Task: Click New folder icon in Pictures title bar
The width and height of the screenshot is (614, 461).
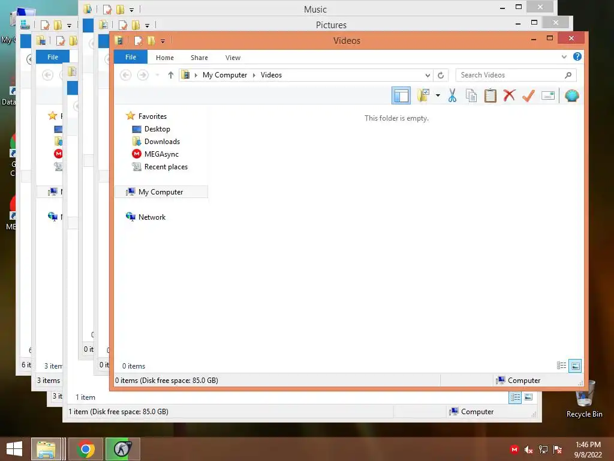Action: 136,25
